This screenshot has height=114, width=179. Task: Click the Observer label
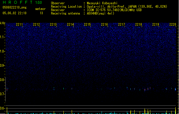click(x=58, y=3)
